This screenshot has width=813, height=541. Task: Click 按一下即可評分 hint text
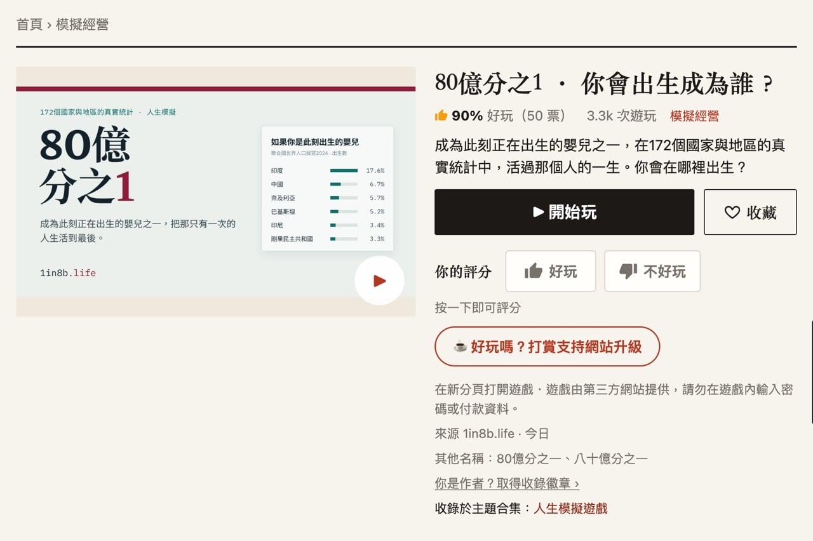pyautogui.click(x=478, y=307)
